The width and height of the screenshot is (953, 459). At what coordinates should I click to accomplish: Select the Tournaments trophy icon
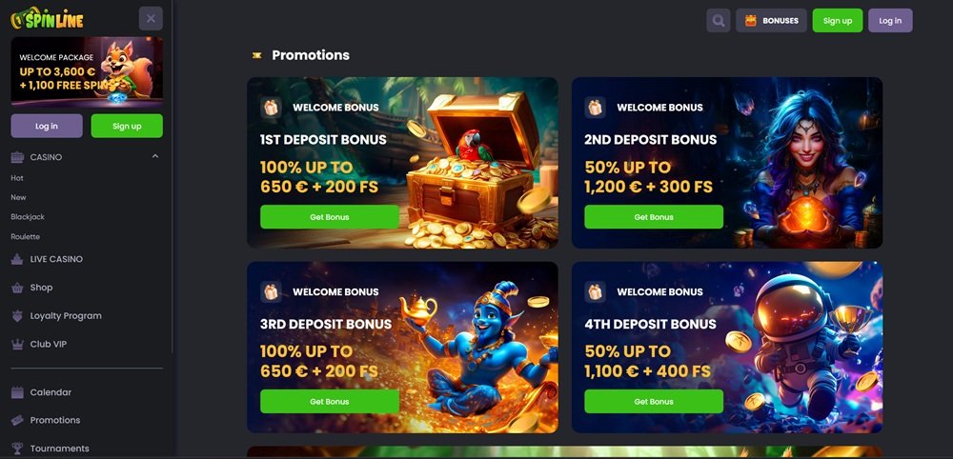17,449
